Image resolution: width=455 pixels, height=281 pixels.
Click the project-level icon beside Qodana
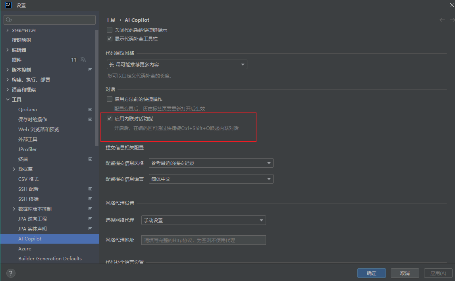pos(90,110)
